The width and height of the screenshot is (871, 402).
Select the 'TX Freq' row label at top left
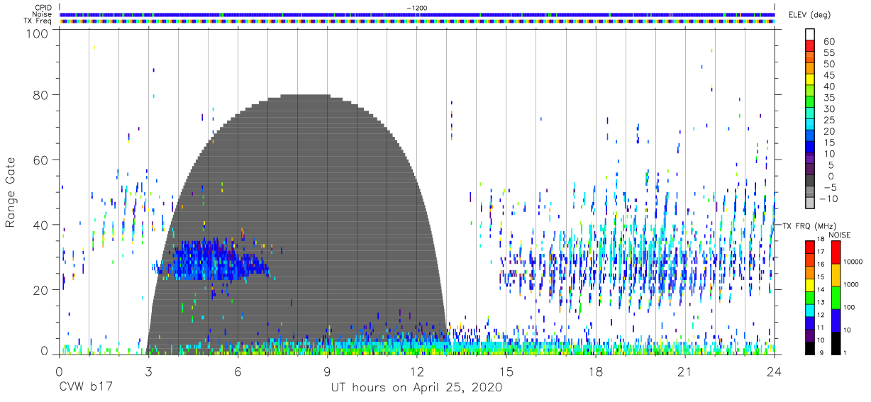click(x=39, y=21)
